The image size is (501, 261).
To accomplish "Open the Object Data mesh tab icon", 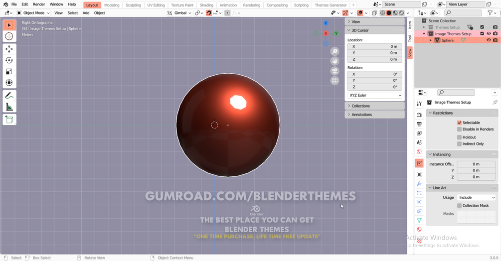I will click(x=419, y=220).
